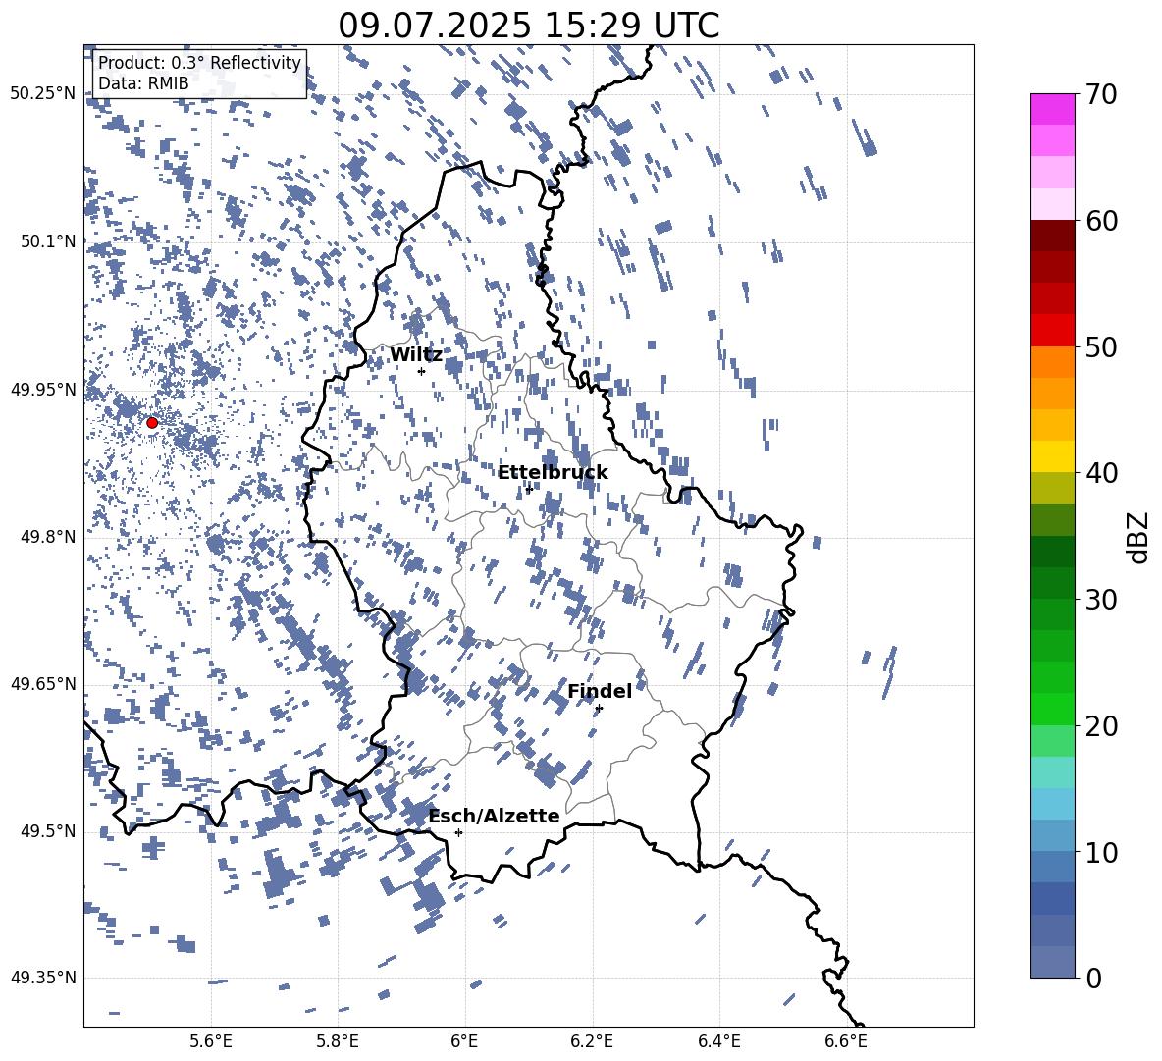Click the Esch/Alzette station cross marker
This screenshot has height=1061, width=1162.
[x=458, y=832]
